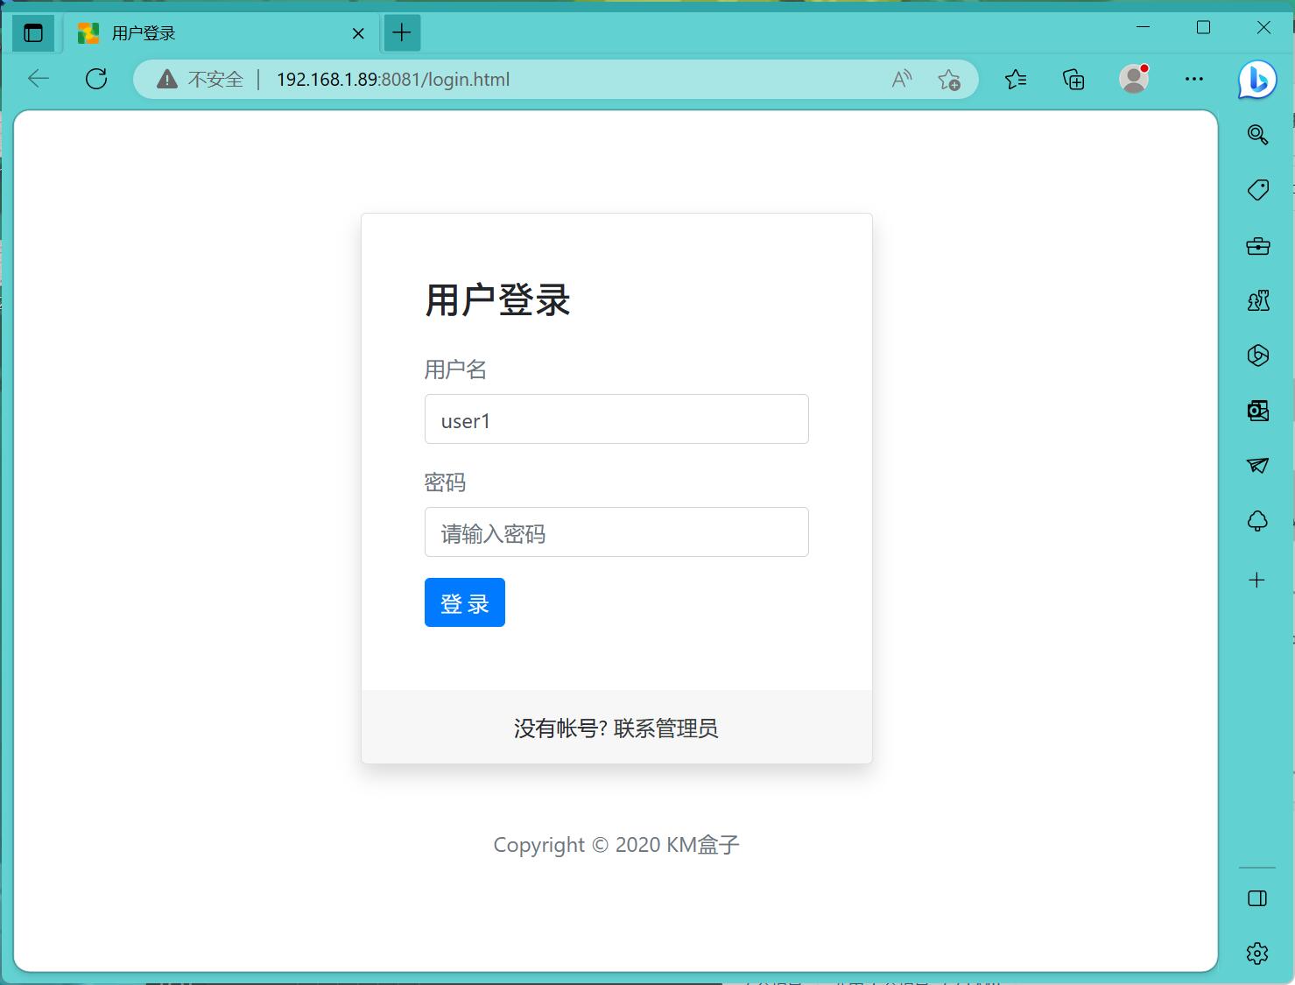
Task: Open the Favorites list button
Action: click(1016, 80)
